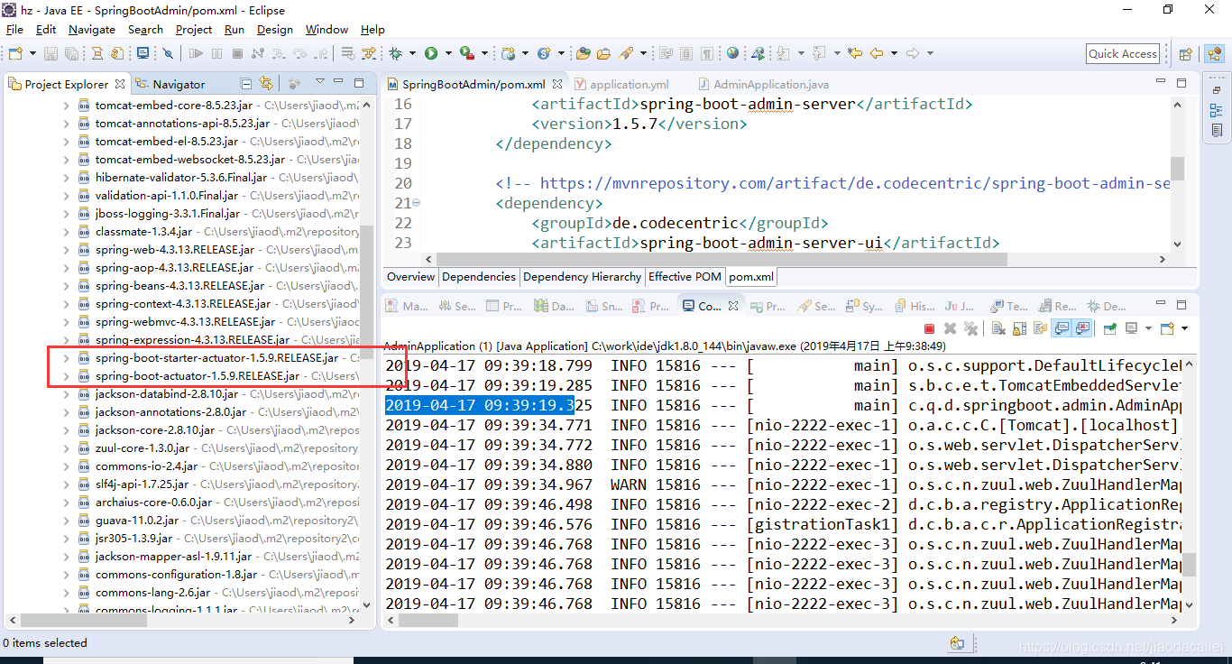Click the Back navigation arrow icon
This screenshot has height=664, width=1232.
877,53
